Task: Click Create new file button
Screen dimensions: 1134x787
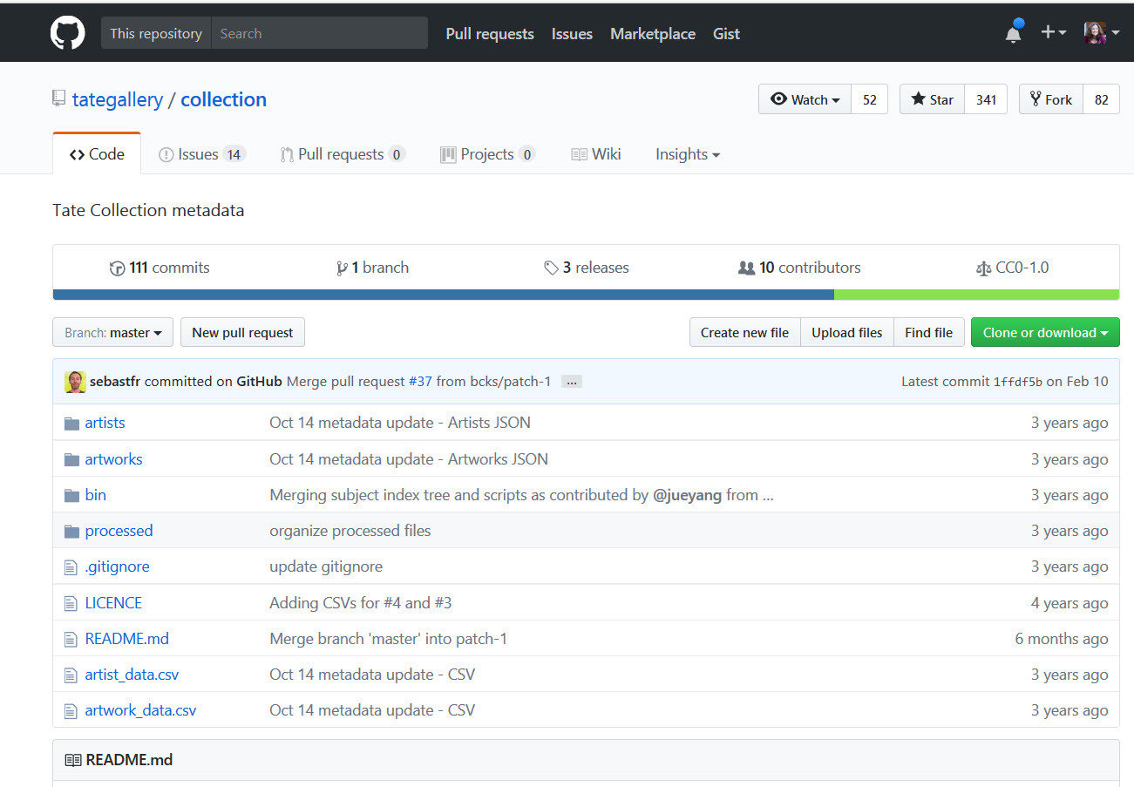Action: pos(744,332)
